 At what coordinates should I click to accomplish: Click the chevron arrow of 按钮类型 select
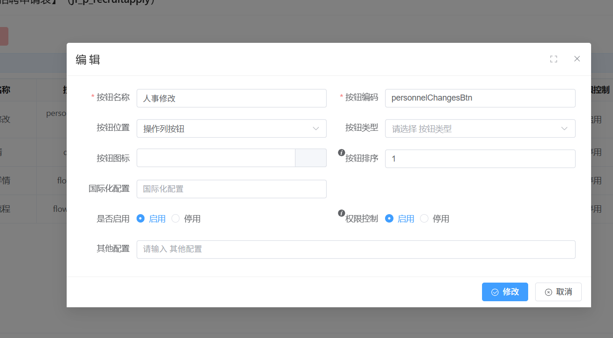564,128
